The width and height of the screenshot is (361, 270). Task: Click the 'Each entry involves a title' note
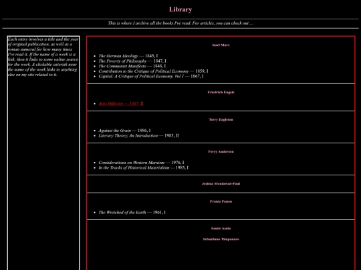tap(43, 57)
